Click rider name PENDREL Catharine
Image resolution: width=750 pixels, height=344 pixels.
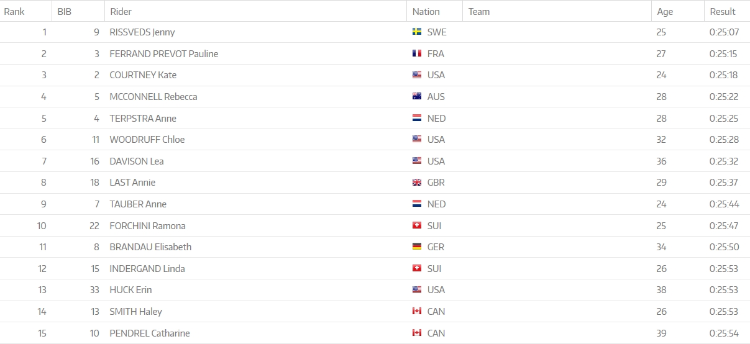pos(149,333)
